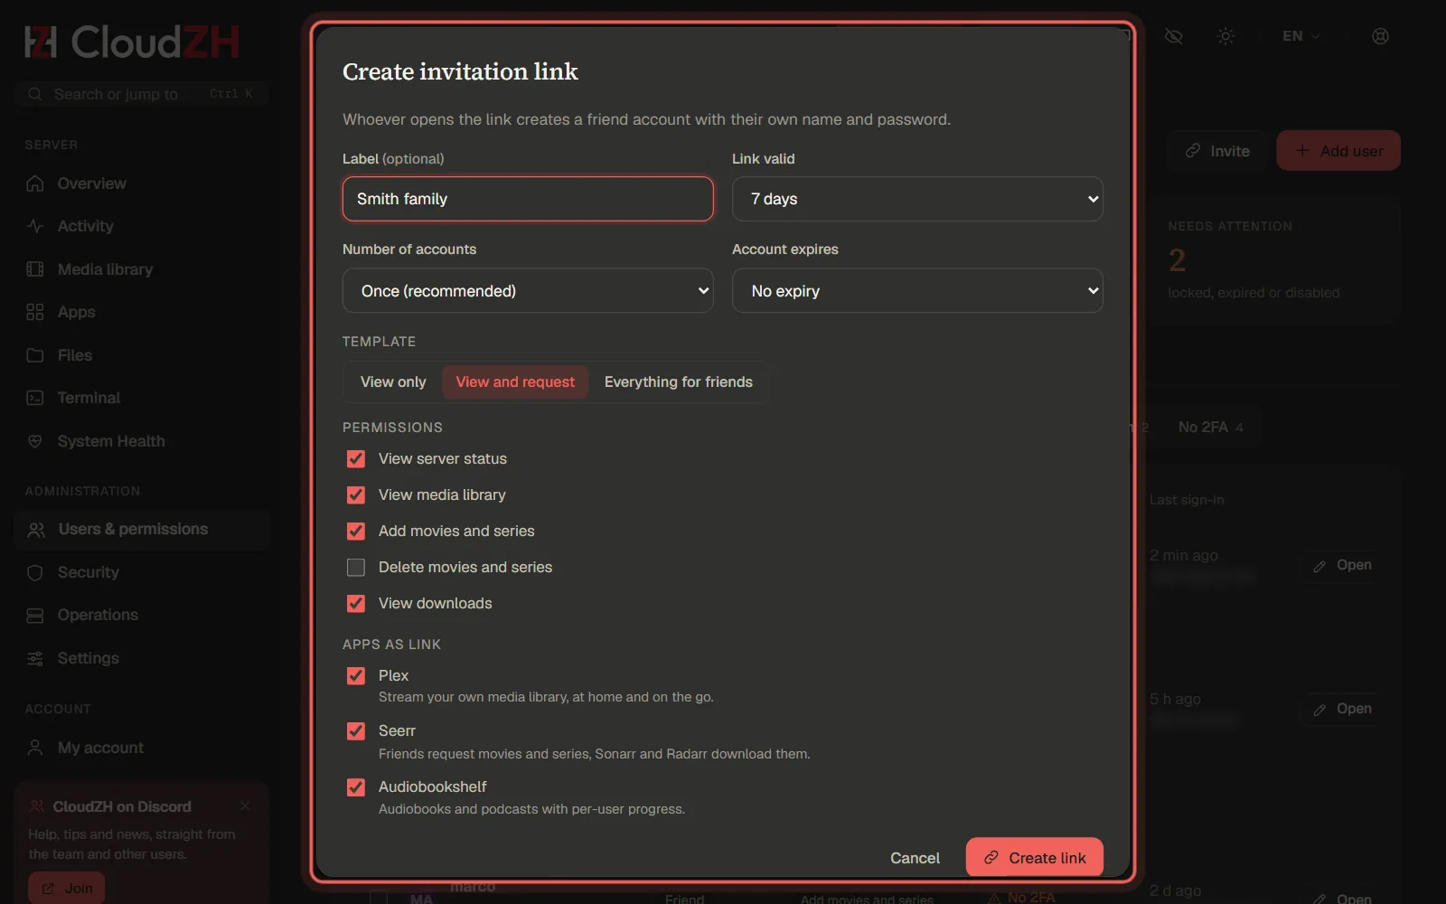Image resolution: width=1446 pixels, height=904 pixels.
Task: Click Join on the Discord card
Action: coord(67,889)
